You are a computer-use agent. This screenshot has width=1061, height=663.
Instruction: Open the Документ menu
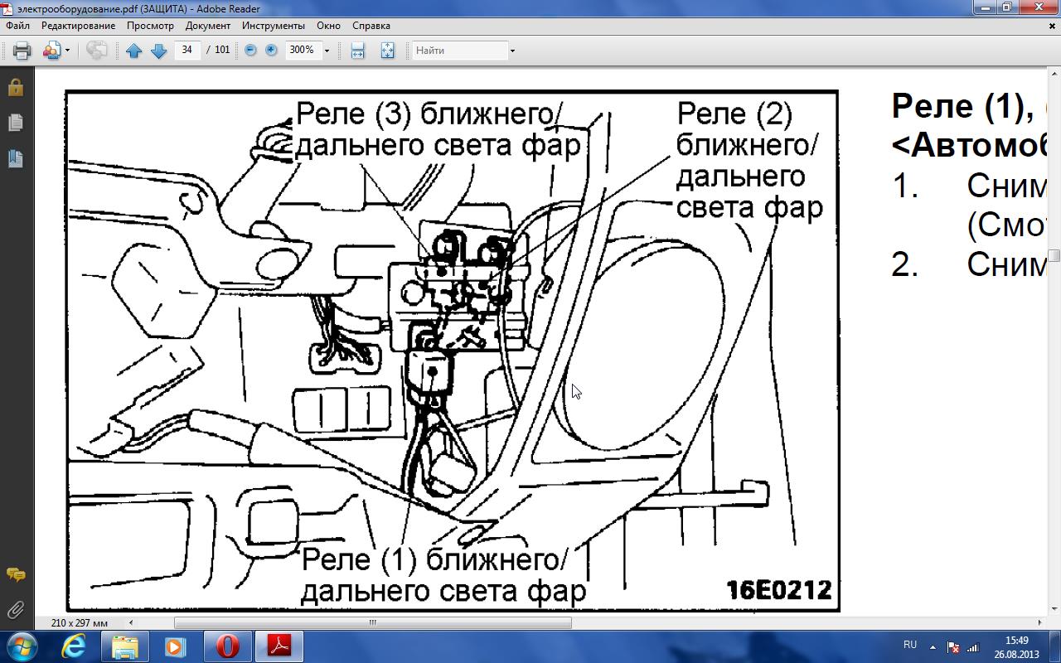point(208,26)
